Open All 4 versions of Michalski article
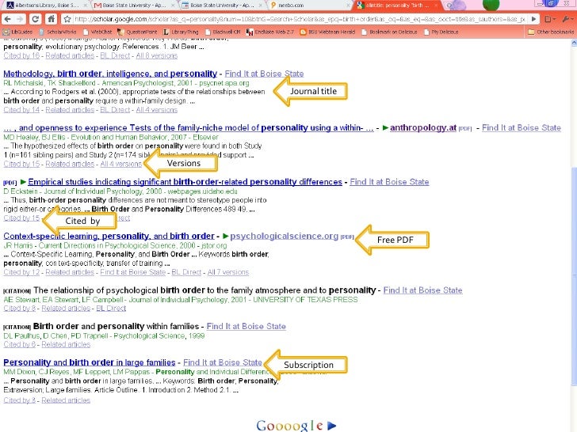Viewport: 577px width, 432px height. click(157, 110)
